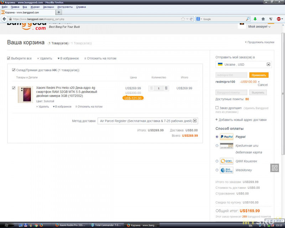Follow the 'Продолжить покупки' link
Image resolution: width=285 pixels, height=228 pixels.
click(x=260, y=42)
